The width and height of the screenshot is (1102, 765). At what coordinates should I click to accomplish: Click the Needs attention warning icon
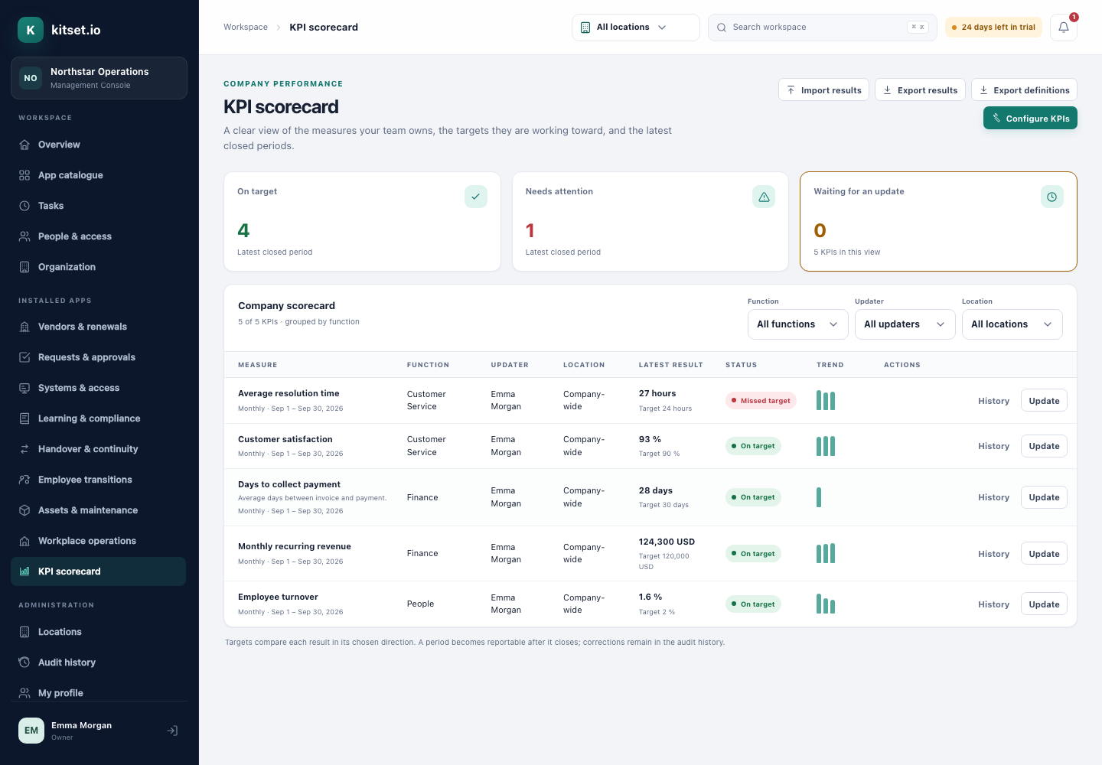click(x=764, y=197)
